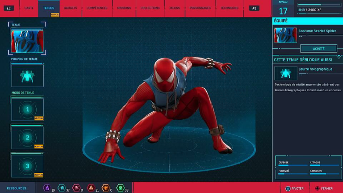
Task: Select the Tenues tab
Action: pos(49,8)
